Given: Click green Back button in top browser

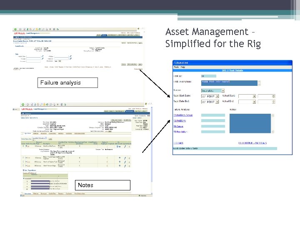Looking at the screenshot, I should click(x=15, y=29).
